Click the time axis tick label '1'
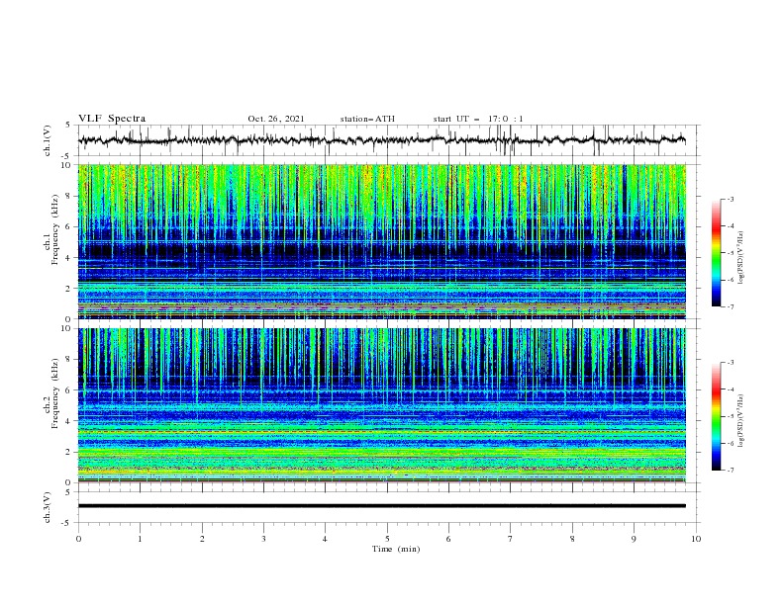This screenshot has width=784, height=605. [x=140, y=539]
